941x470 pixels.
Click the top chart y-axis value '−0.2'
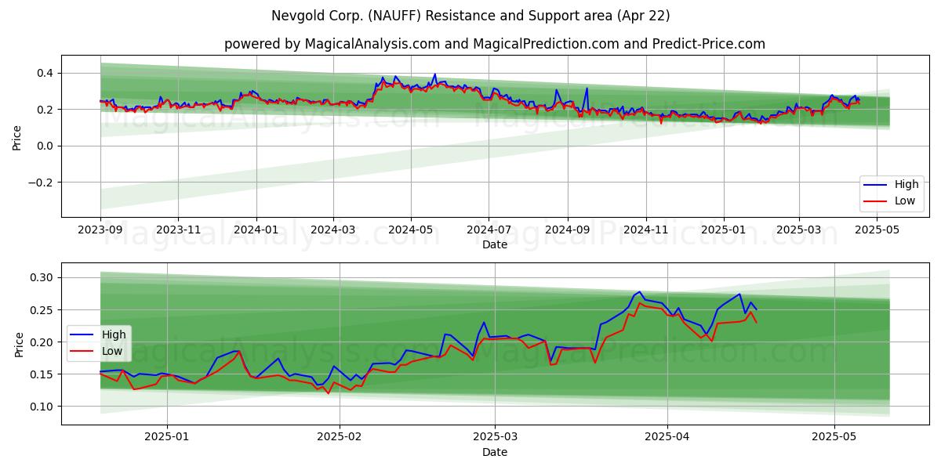pos(40,183)
